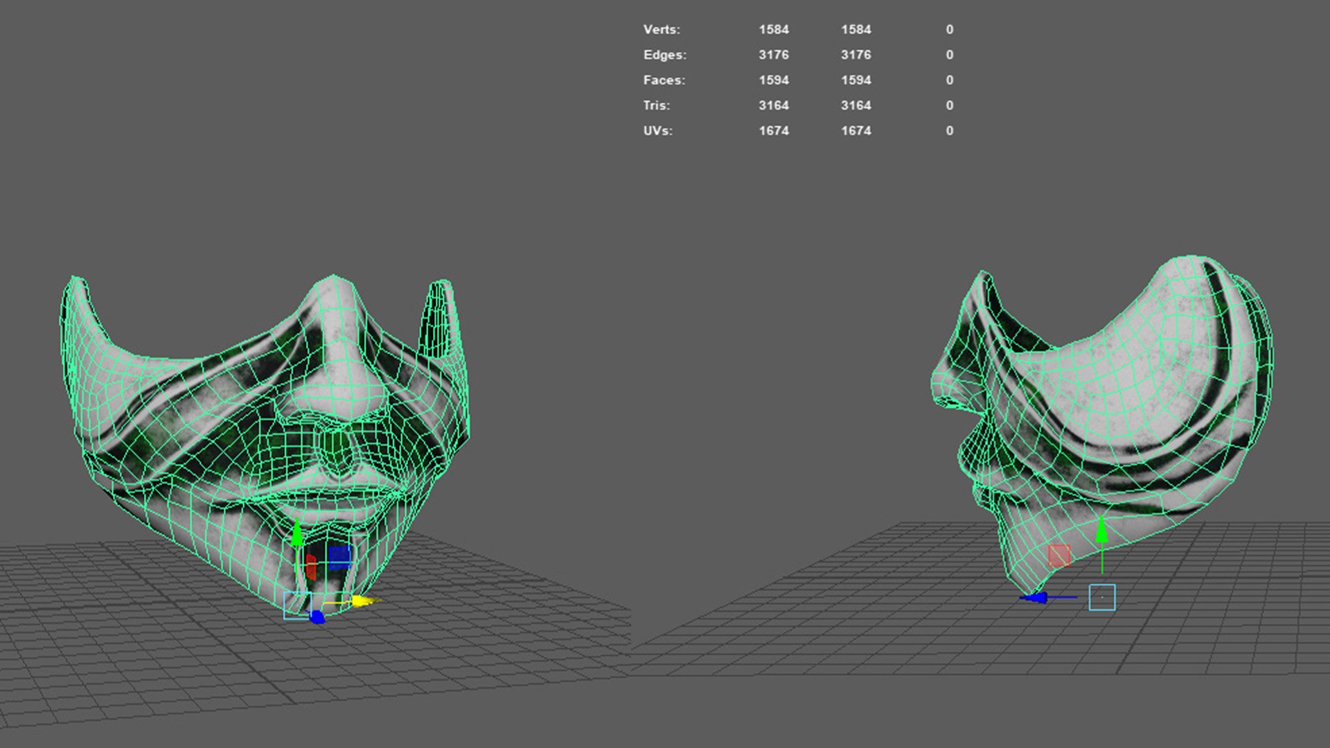Select the red plane handle on side-view manipulator

click(1059, 555)
